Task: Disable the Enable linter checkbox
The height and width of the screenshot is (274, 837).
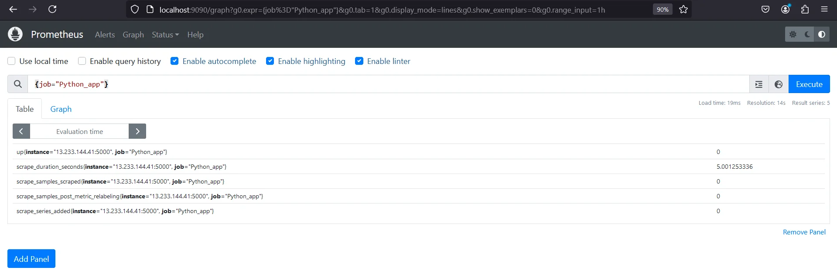Action: click(359, 61)
